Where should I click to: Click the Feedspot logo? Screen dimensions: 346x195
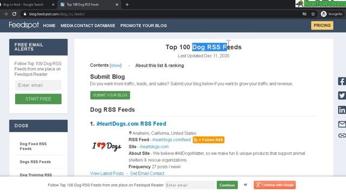tap(24, 25)
